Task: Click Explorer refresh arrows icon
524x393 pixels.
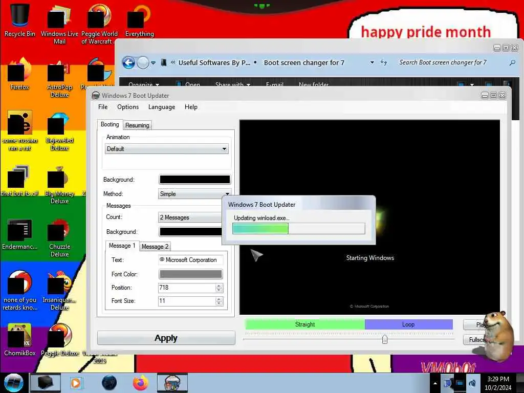Action: pyautogui.click(x=384, y=62)
